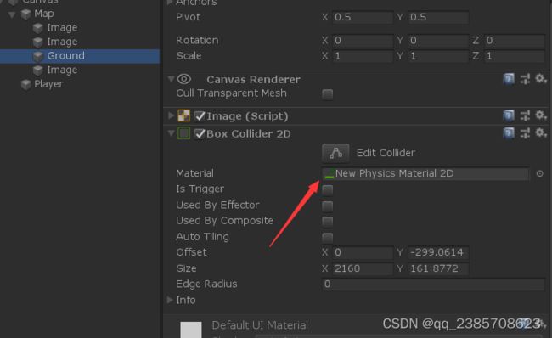
Task: Click the Rotation Y field
Action: [x=438, y=41]
